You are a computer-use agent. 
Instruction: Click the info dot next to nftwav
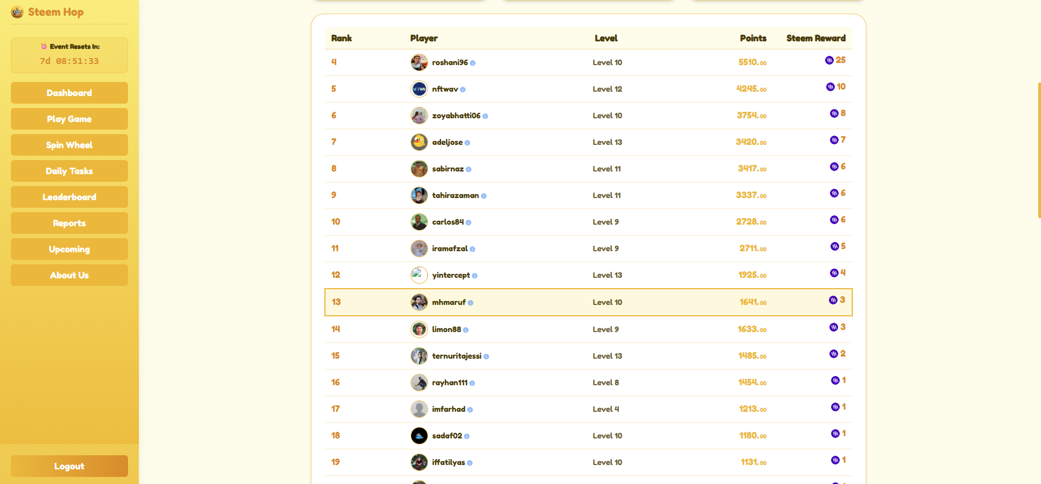[x=463, y=90]
